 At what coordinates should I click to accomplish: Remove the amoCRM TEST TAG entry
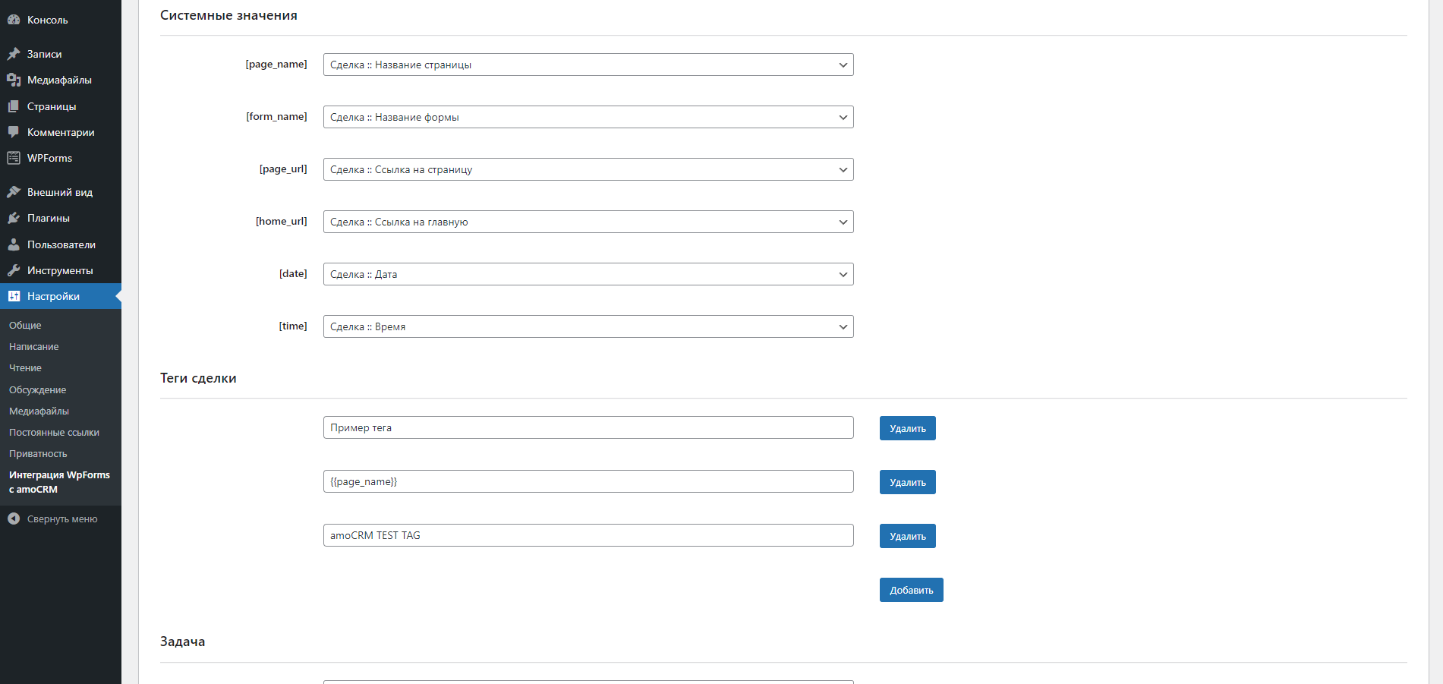(907, 536)
